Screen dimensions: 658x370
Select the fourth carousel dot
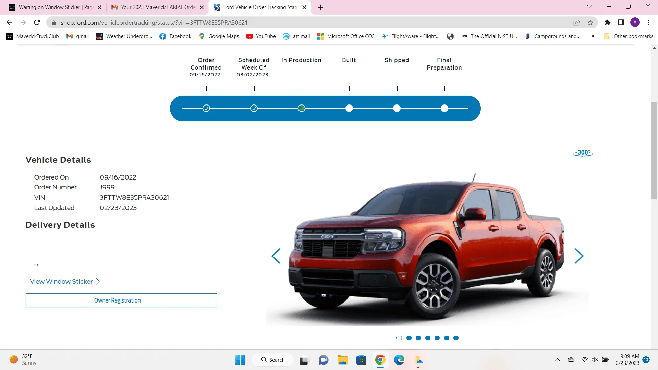pyautogui.click(x=428, y=338)
